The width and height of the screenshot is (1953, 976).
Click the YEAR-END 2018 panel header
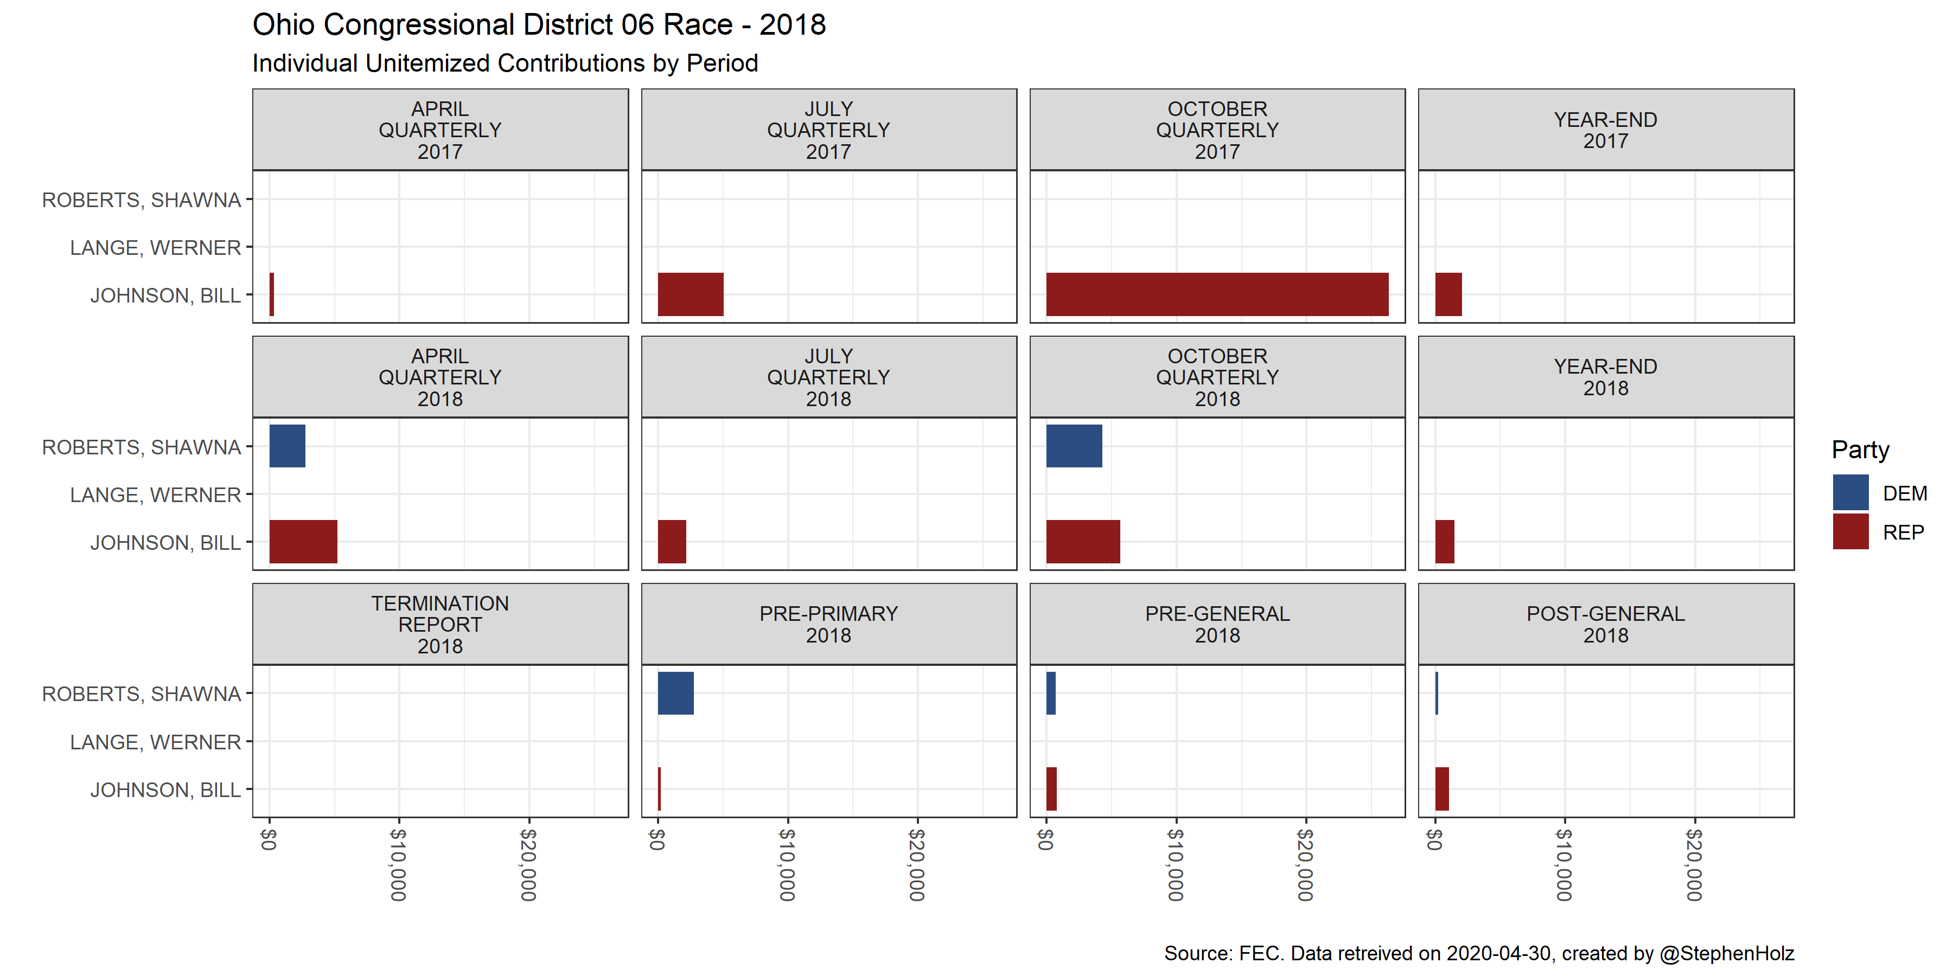tap(1606, 377)
